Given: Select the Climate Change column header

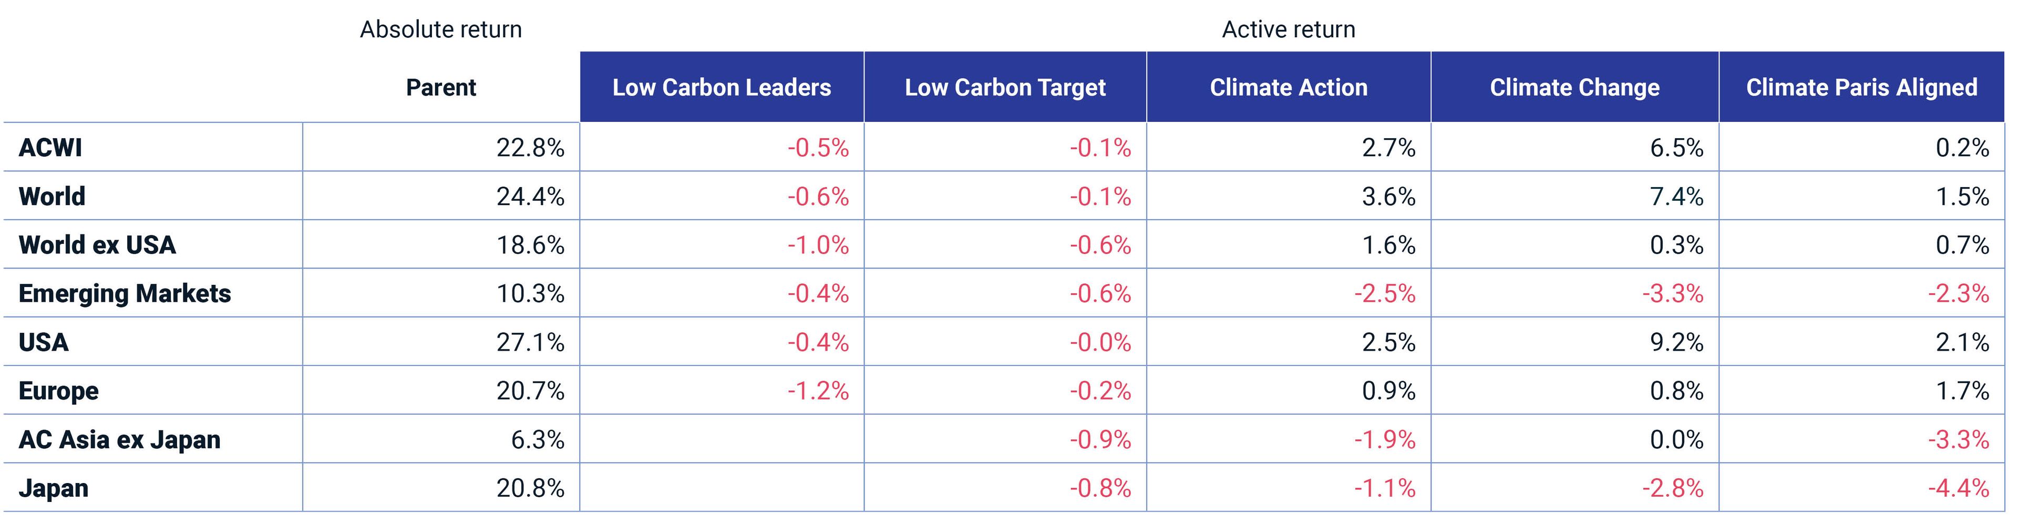Looking at the screenshot, I should point(1574,87).
